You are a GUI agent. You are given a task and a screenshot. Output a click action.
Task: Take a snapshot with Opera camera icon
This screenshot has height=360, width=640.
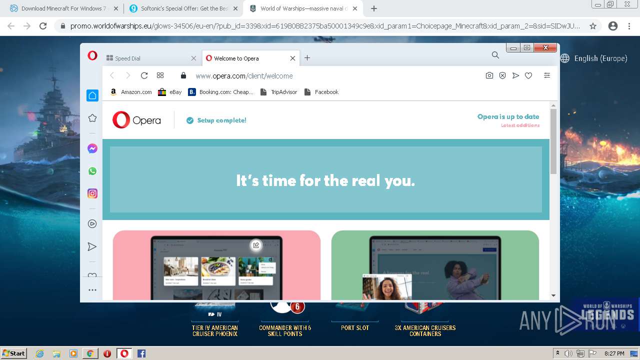click(489, 75)
